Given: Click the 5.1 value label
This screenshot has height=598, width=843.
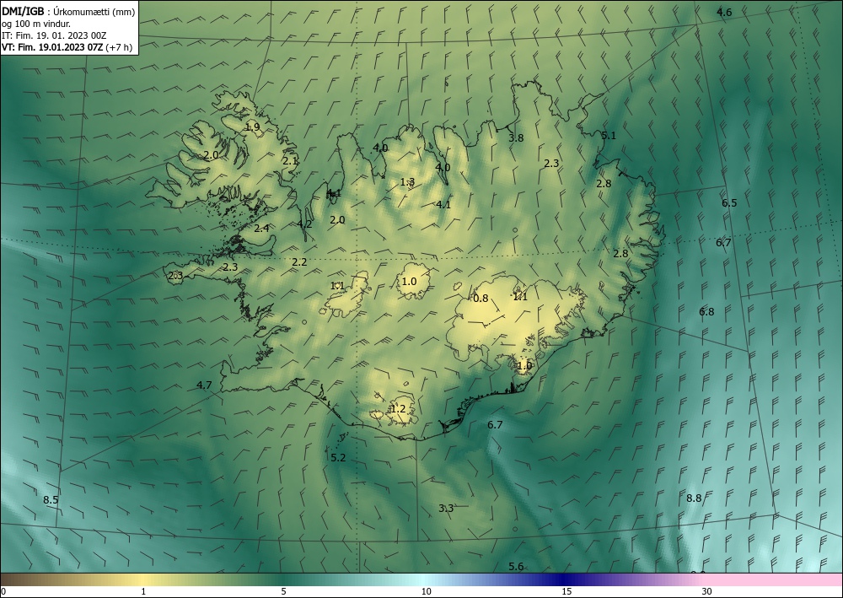Looking at the screenshot, I should pos(608,136).
